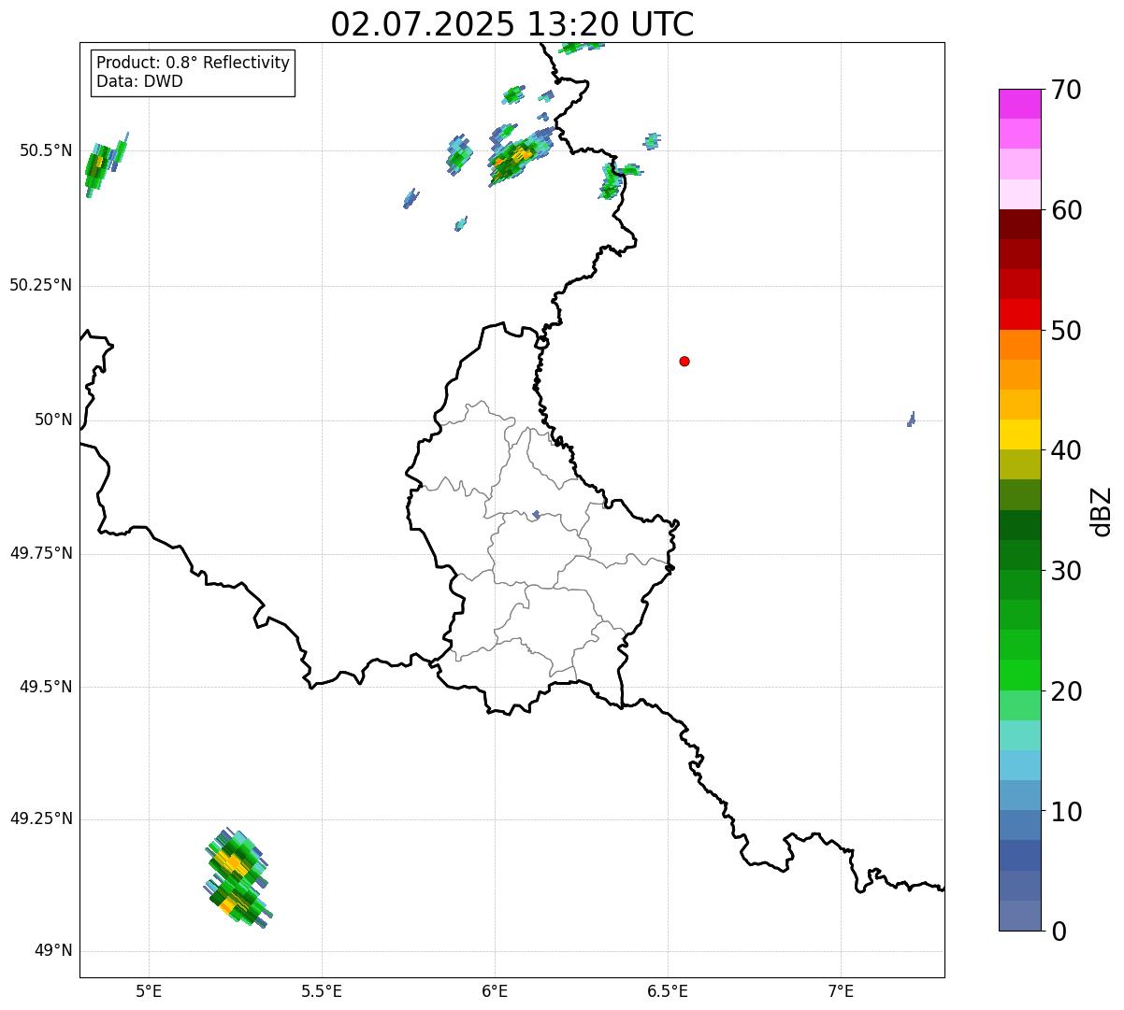The height and width of the screenshot is (1010, 1124).
Task: Click the small echo inside Luxembourg
Action: coord(536,514)
